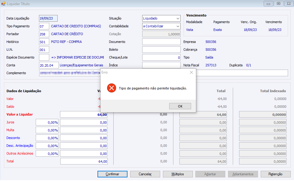The height and width of the screenshot is (181, 294).
Task: Click the error message text in dialog
Action: pos(153,88)
